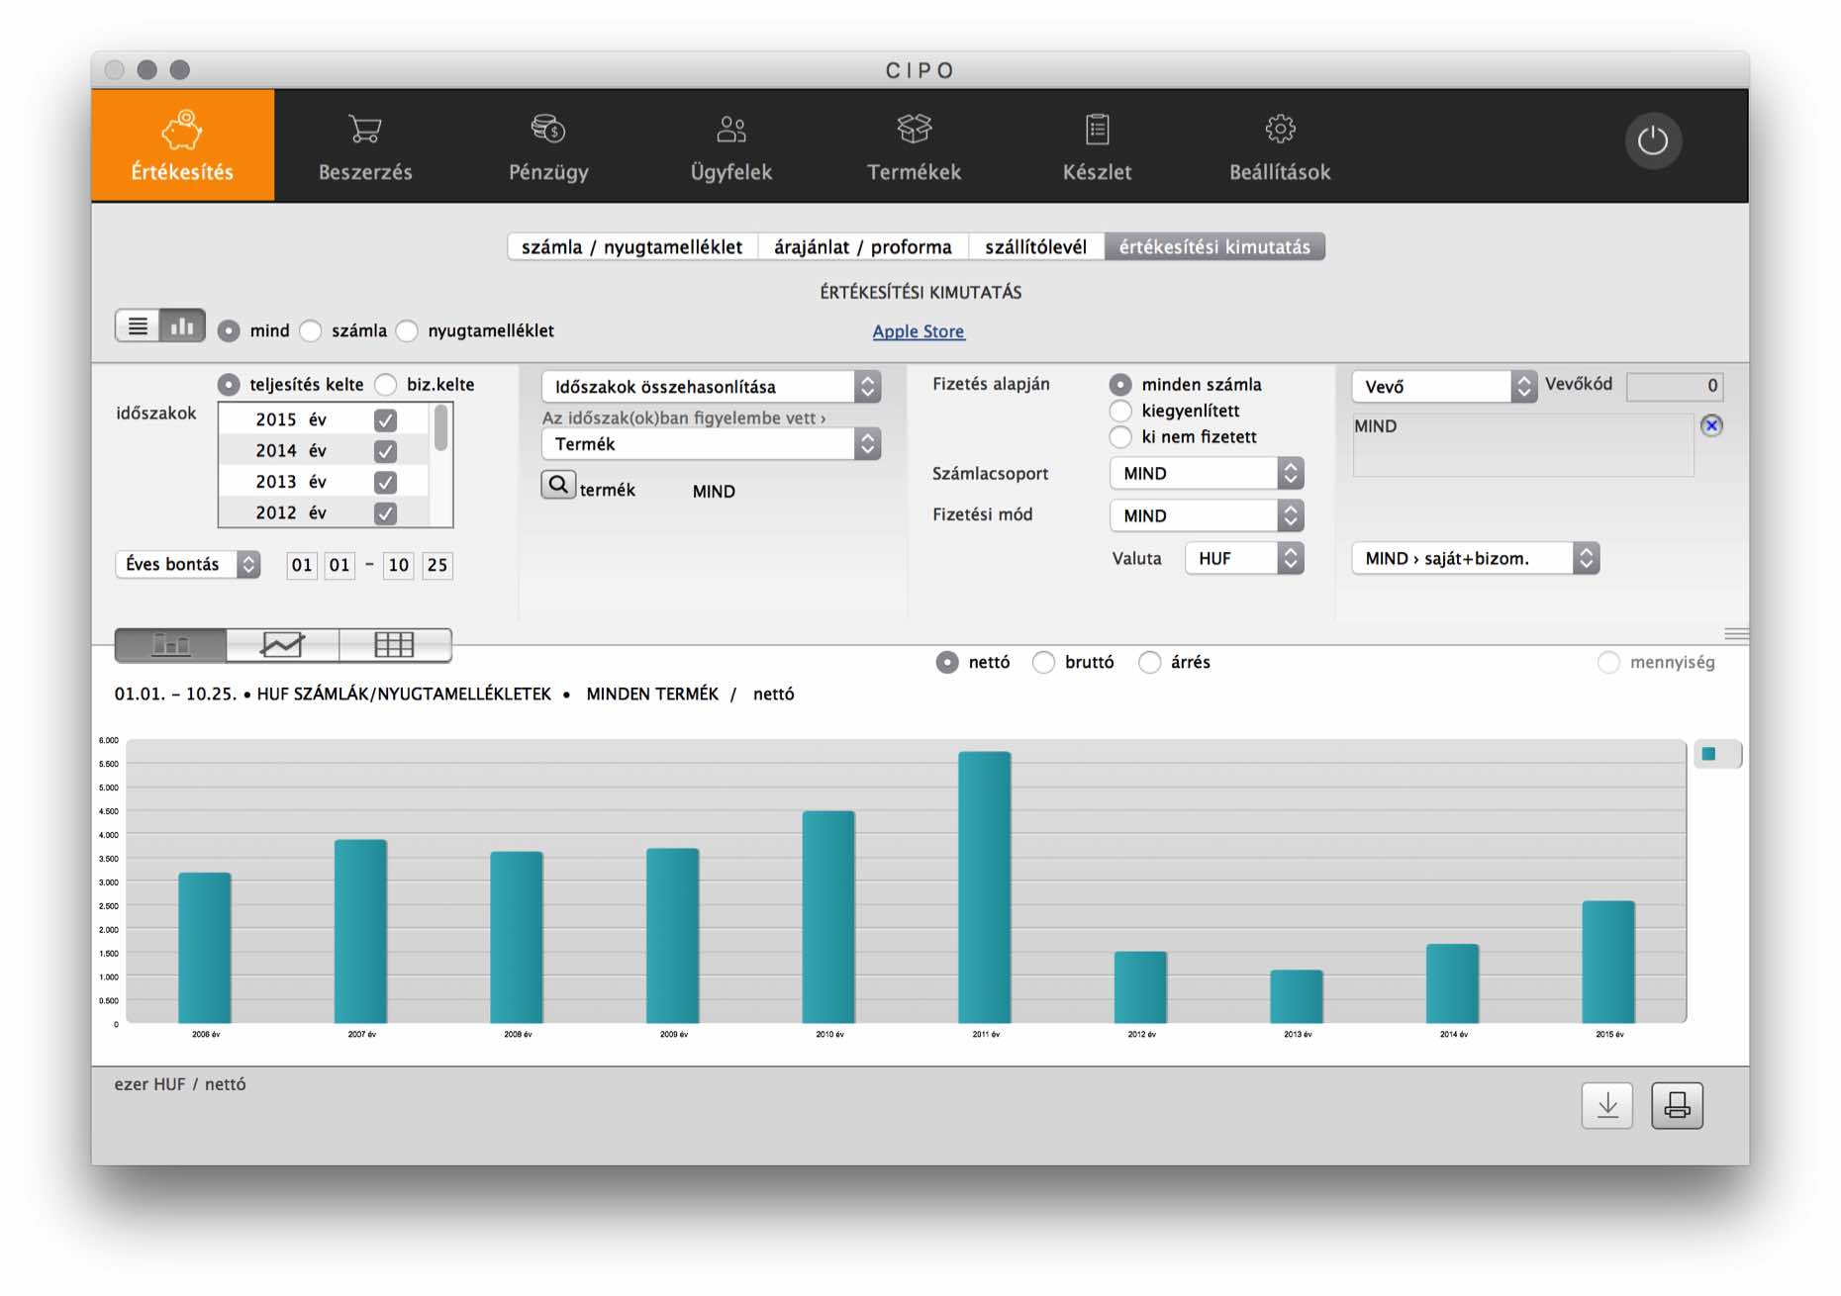Click the power button icon
The height and width of the screenshot is (1296, 1841).
click(x=1652, y=141)
